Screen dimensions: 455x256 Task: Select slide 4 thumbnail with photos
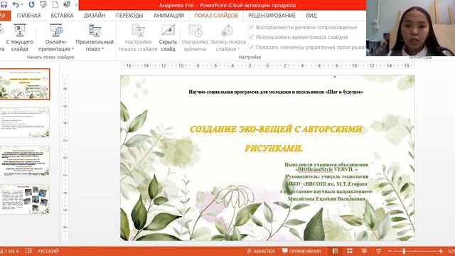25,199
